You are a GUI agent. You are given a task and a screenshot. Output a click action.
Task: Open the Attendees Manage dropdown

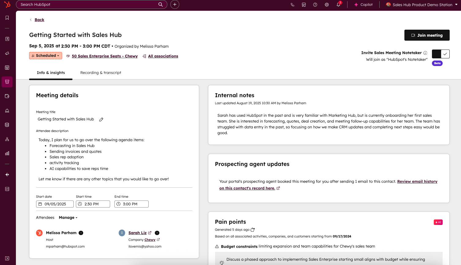click(x=68, y=218)
